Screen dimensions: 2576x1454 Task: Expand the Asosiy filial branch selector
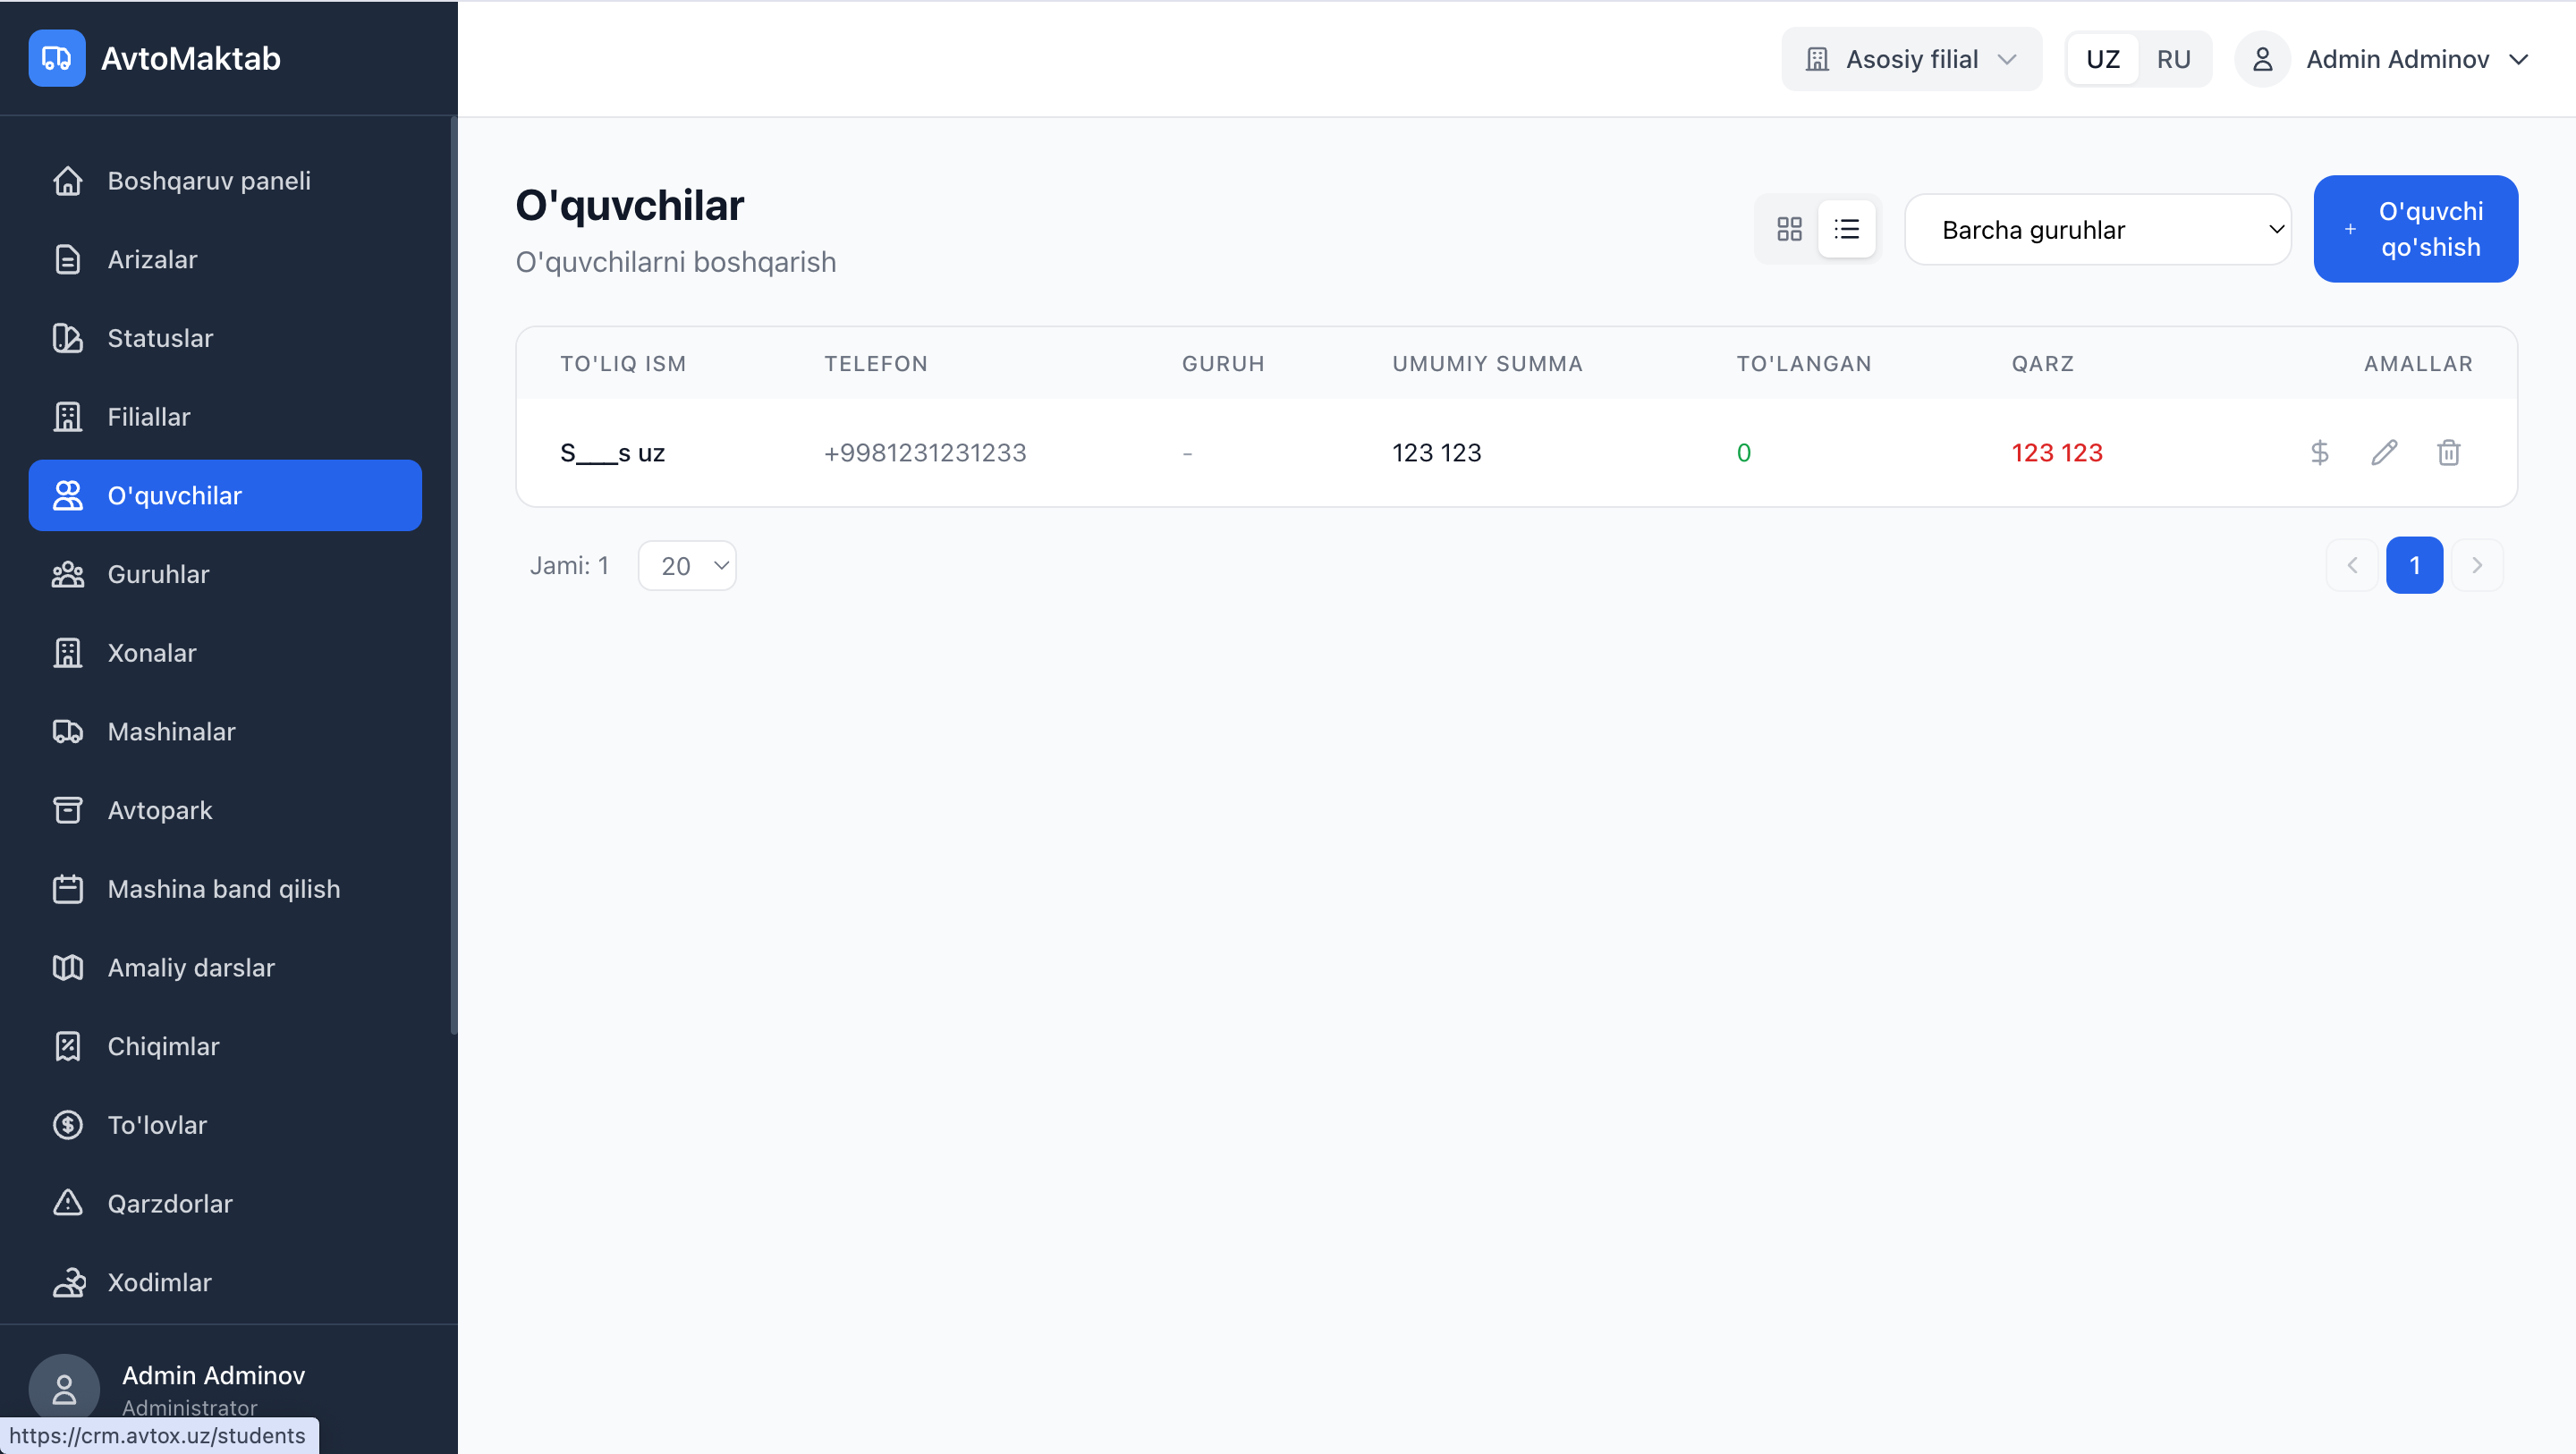pos(1911,59)
